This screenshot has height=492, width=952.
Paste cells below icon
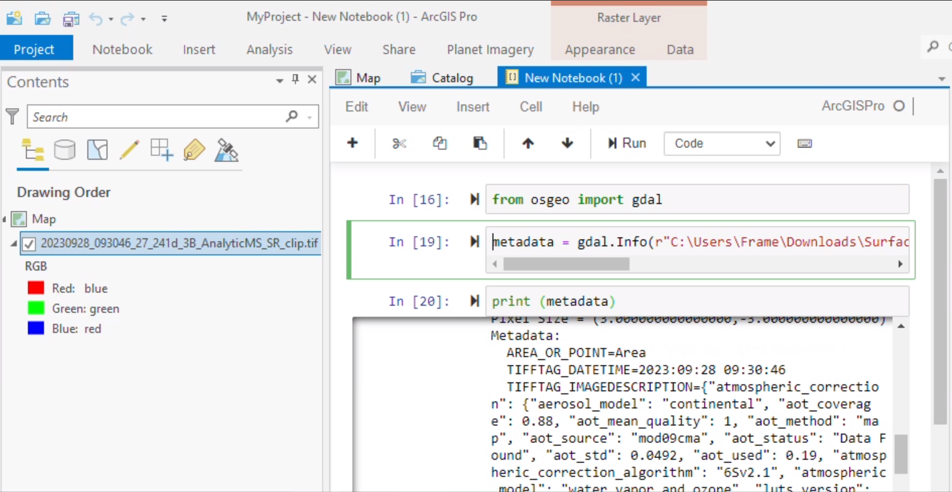[480, 143]
